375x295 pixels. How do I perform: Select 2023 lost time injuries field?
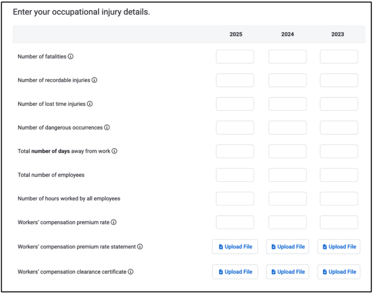click(339, 104)
